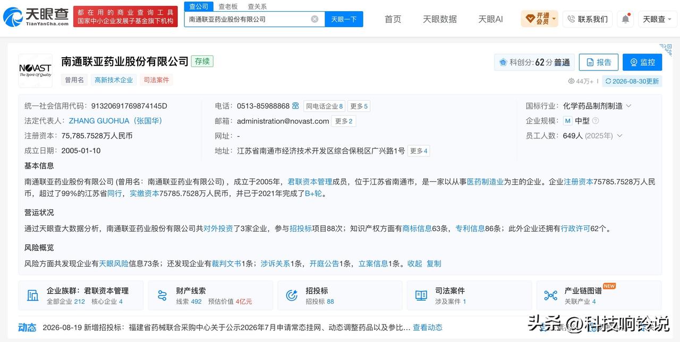
Task: Expand 更多 2 email addresses
Action: pyautogui.click(x=344, y=121)
